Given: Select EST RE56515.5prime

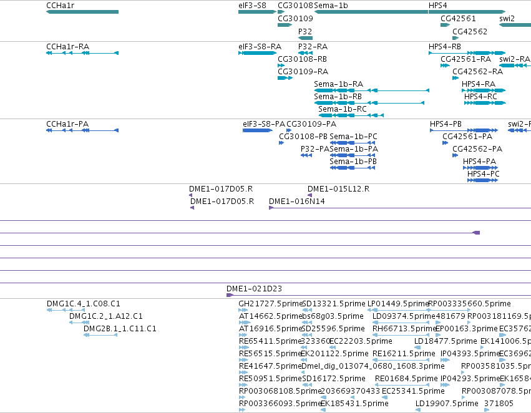Looking at the screenshot, I should (x=270, y=354).
